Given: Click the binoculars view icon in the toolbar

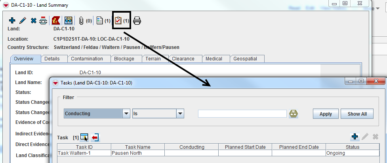Looking at the screenshot, I should pos(69,21).
